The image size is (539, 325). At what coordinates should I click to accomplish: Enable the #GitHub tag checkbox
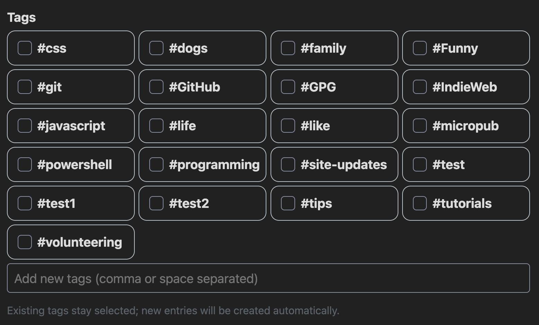[x=156, y=87]
